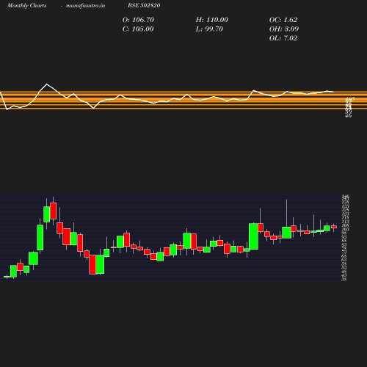Click the "BSE 502820" symbol label

point(144,5)
